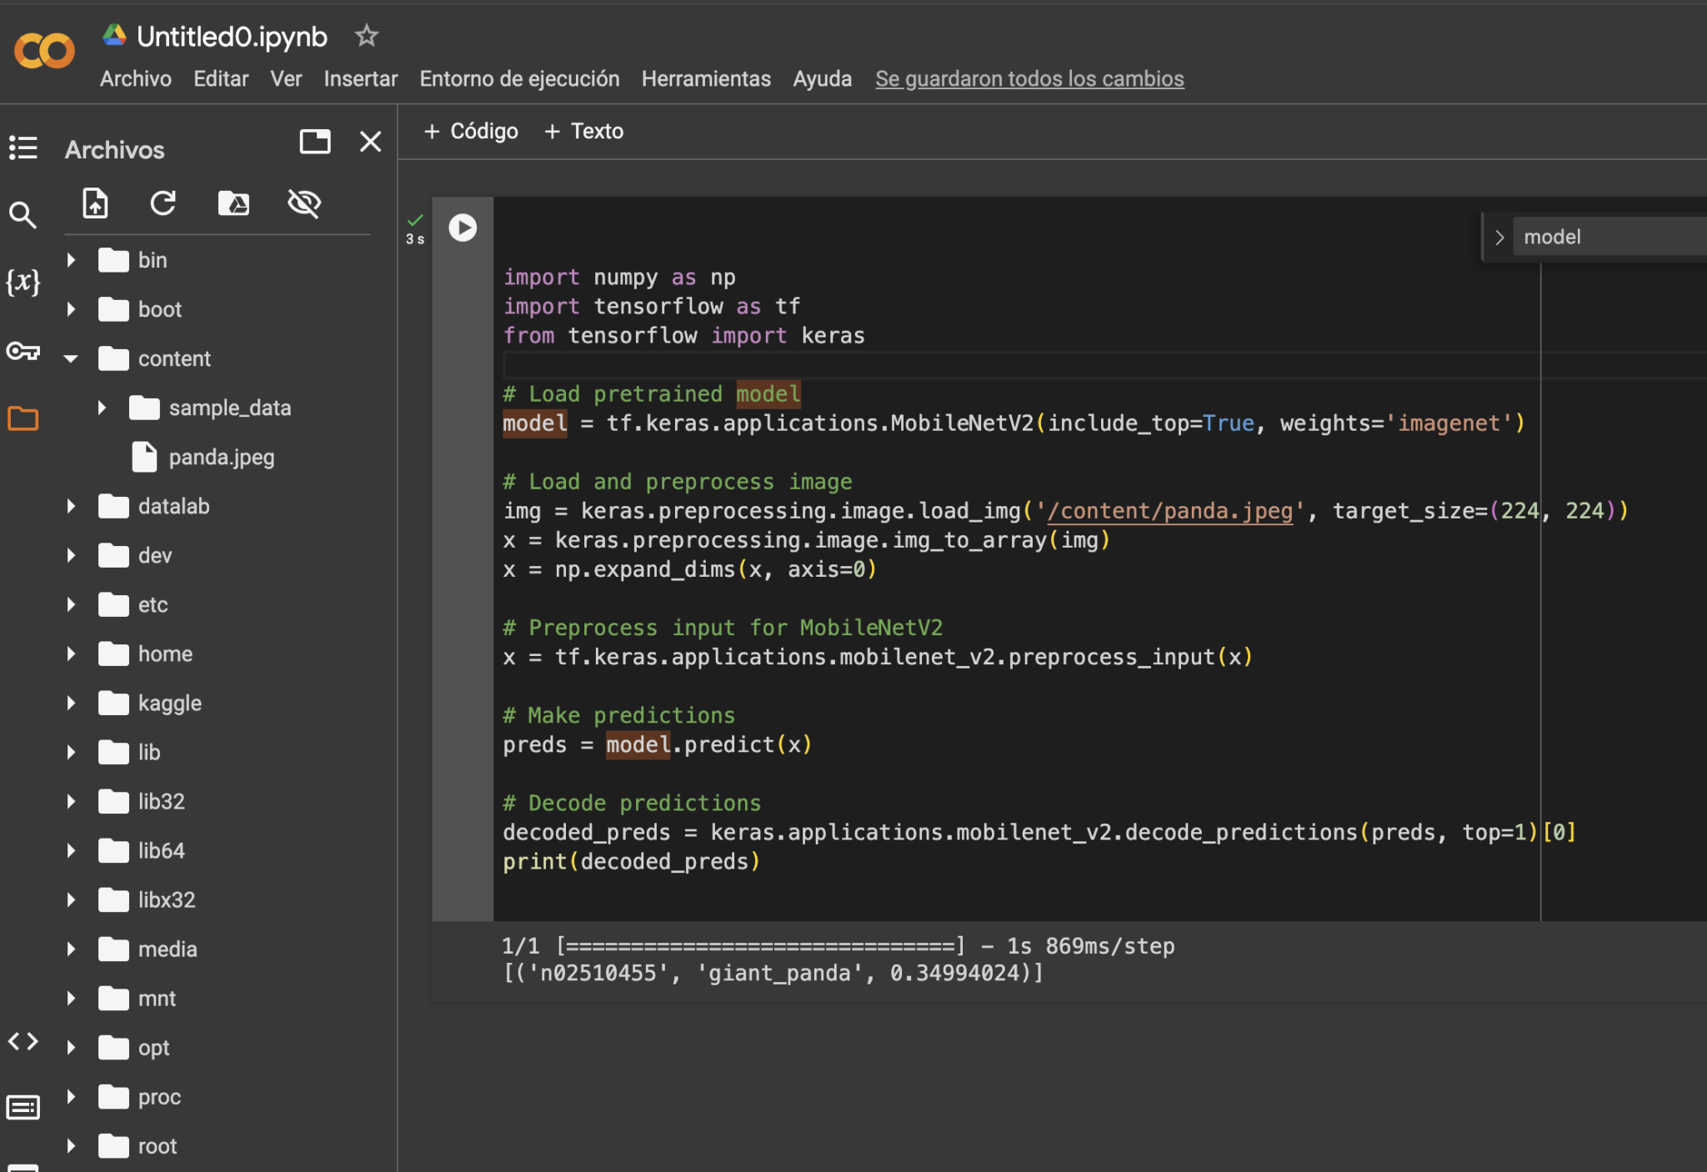This screenshot has width=1707, height=1172.
Task: Click the 'import numpy as np' line
Action: [x=619, y=277]
